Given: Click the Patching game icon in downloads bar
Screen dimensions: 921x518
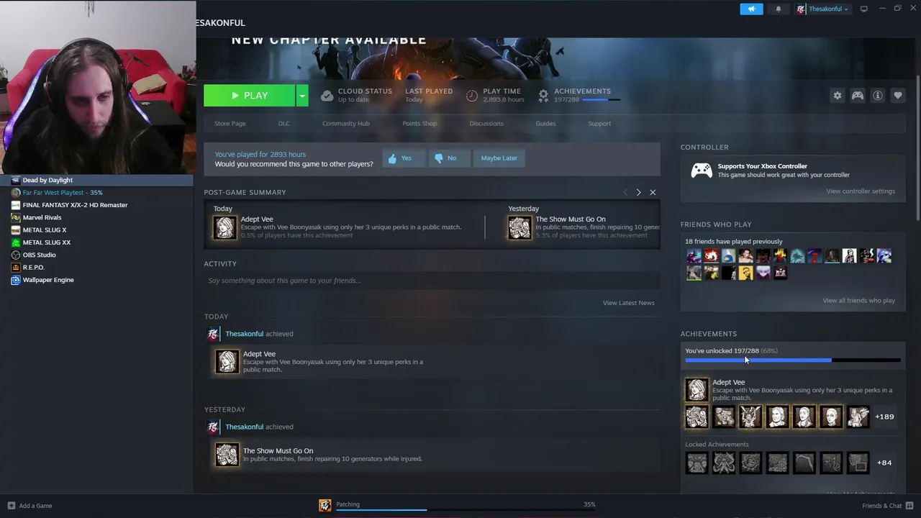Looking at the screenshot, I should 325,506.
